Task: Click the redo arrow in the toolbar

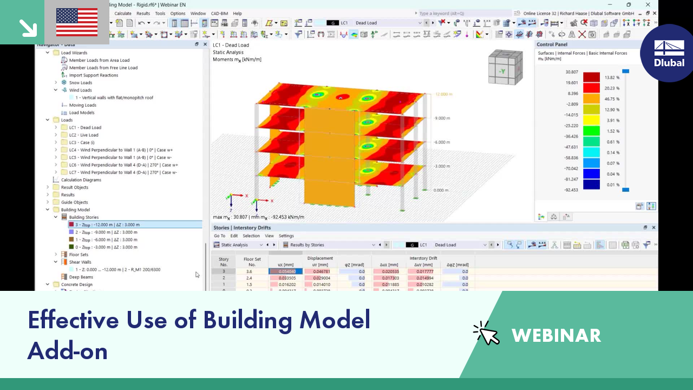Action: (156, 23)
